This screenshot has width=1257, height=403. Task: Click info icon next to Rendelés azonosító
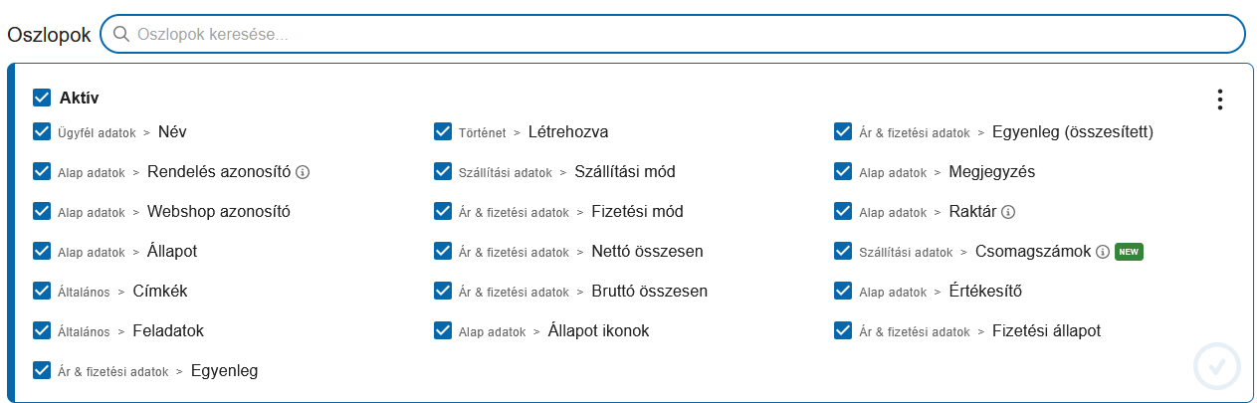point(303,172)
